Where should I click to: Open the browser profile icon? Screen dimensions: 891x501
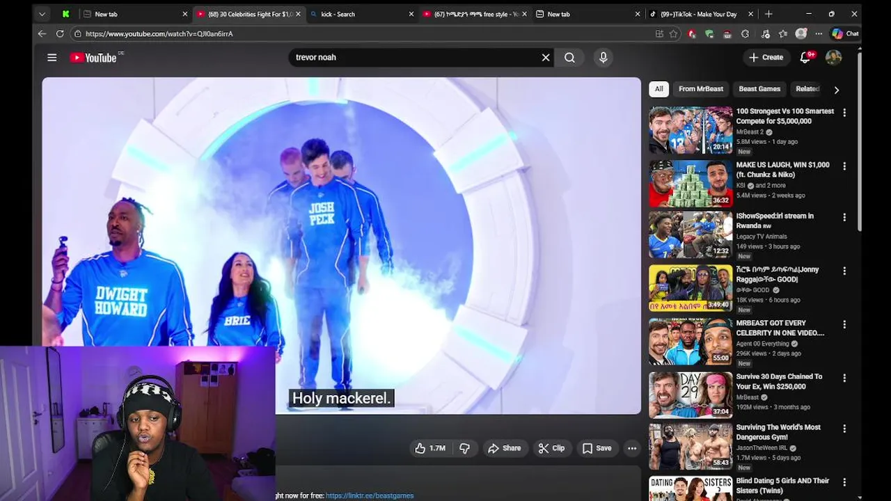point(801,33)
